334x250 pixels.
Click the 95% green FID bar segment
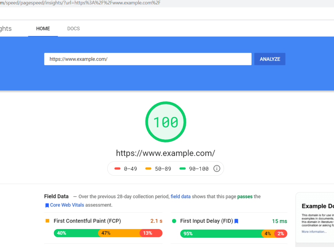(x=221, y=234)
